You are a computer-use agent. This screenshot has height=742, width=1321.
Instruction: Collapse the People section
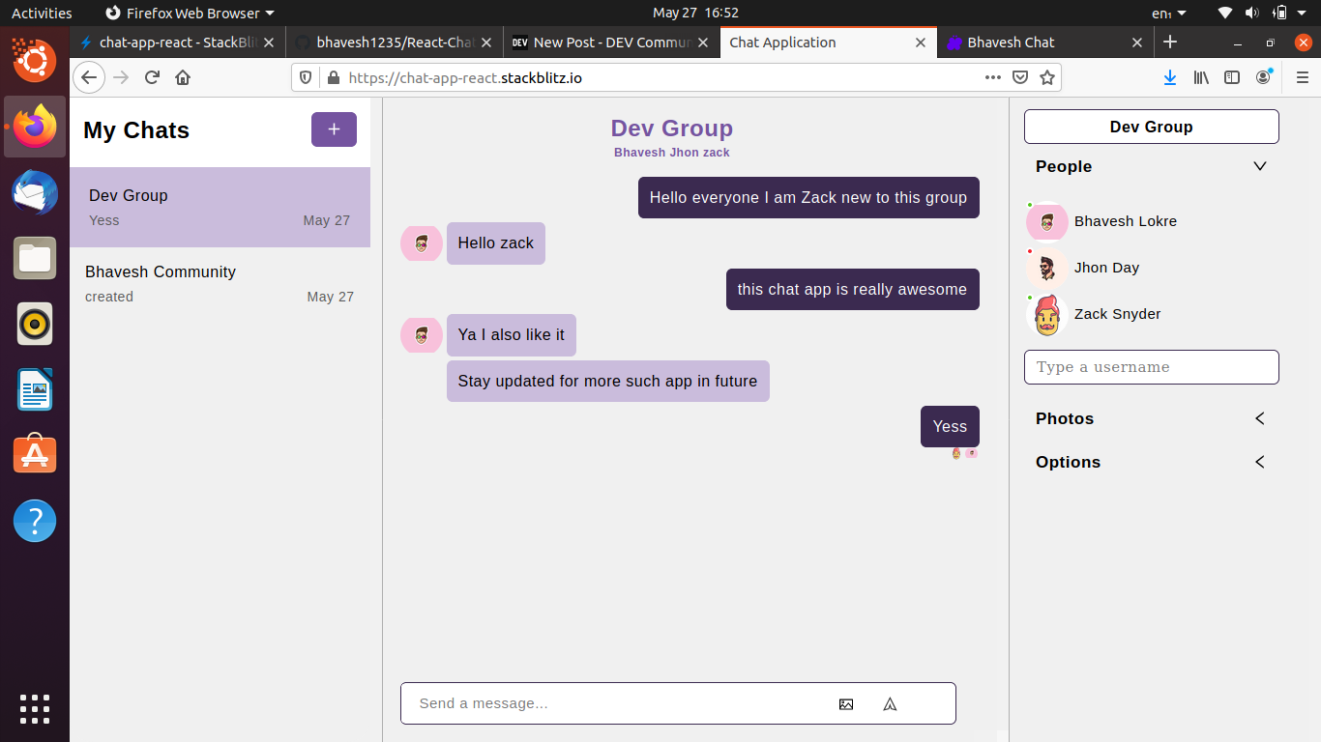[1259, 166]
